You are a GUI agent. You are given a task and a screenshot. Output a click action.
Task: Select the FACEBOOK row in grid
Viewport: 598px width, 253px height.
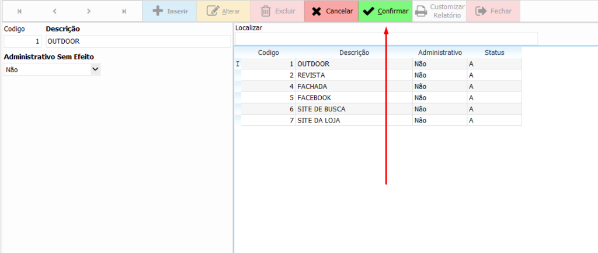point(354,97)
